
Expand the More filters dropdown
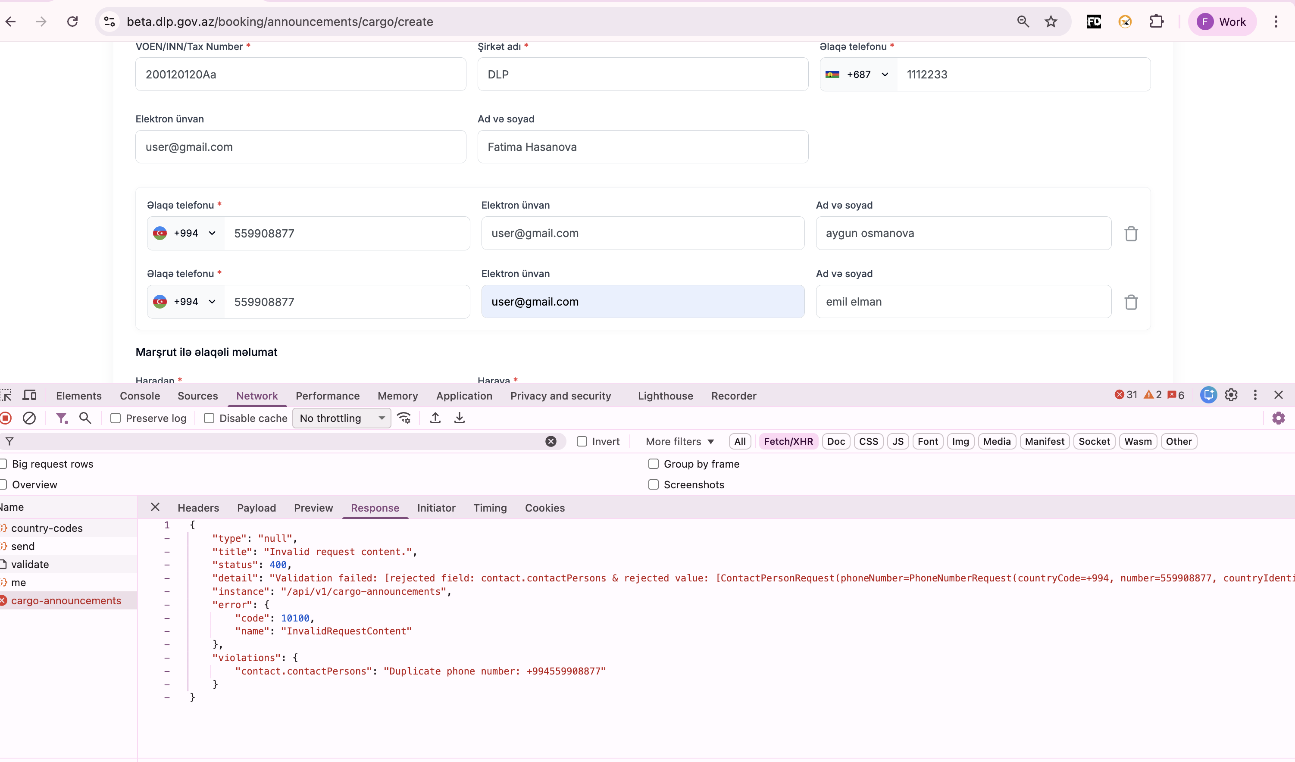coord(679,441)
